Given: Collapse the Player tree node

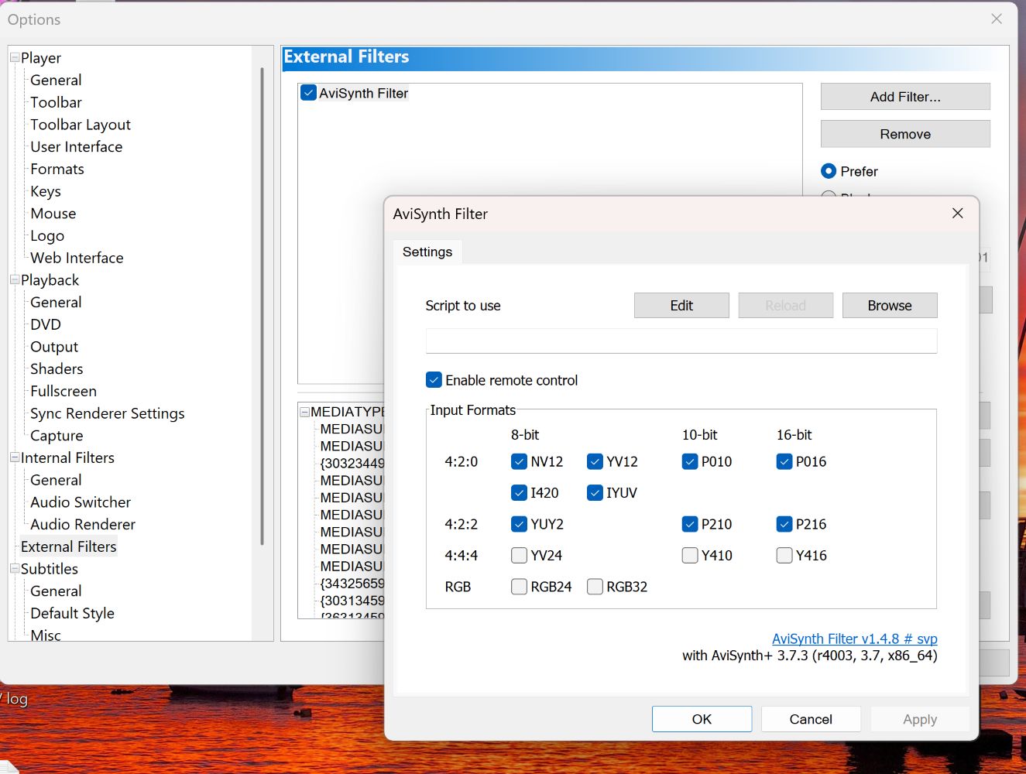Looking at the screenshot, I should 15,57.
